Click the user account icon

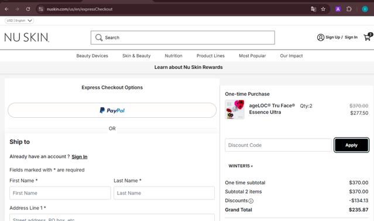coord(321,37)
